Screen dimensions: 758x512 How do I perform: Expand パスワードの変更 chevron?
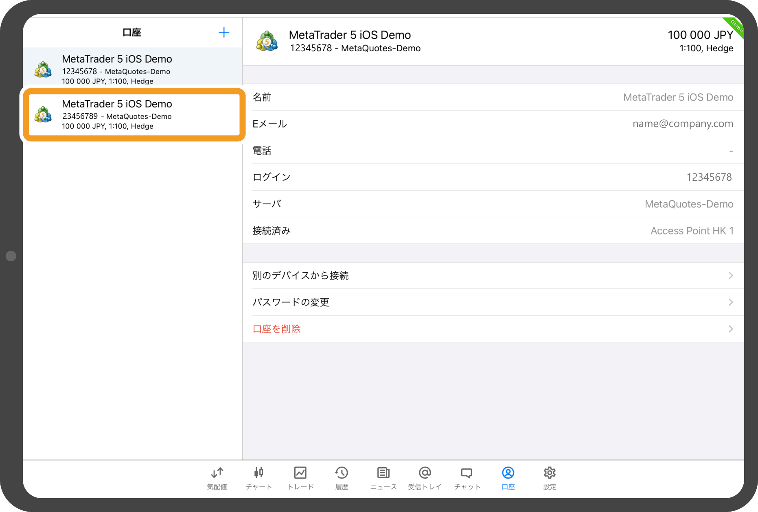coord(730,302)
